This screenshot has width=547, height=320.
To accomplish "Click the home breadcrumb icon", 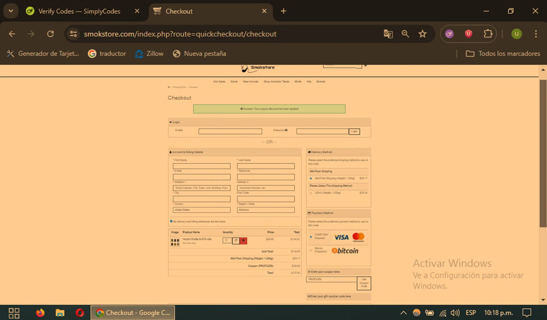I will (x=169, y=87).
